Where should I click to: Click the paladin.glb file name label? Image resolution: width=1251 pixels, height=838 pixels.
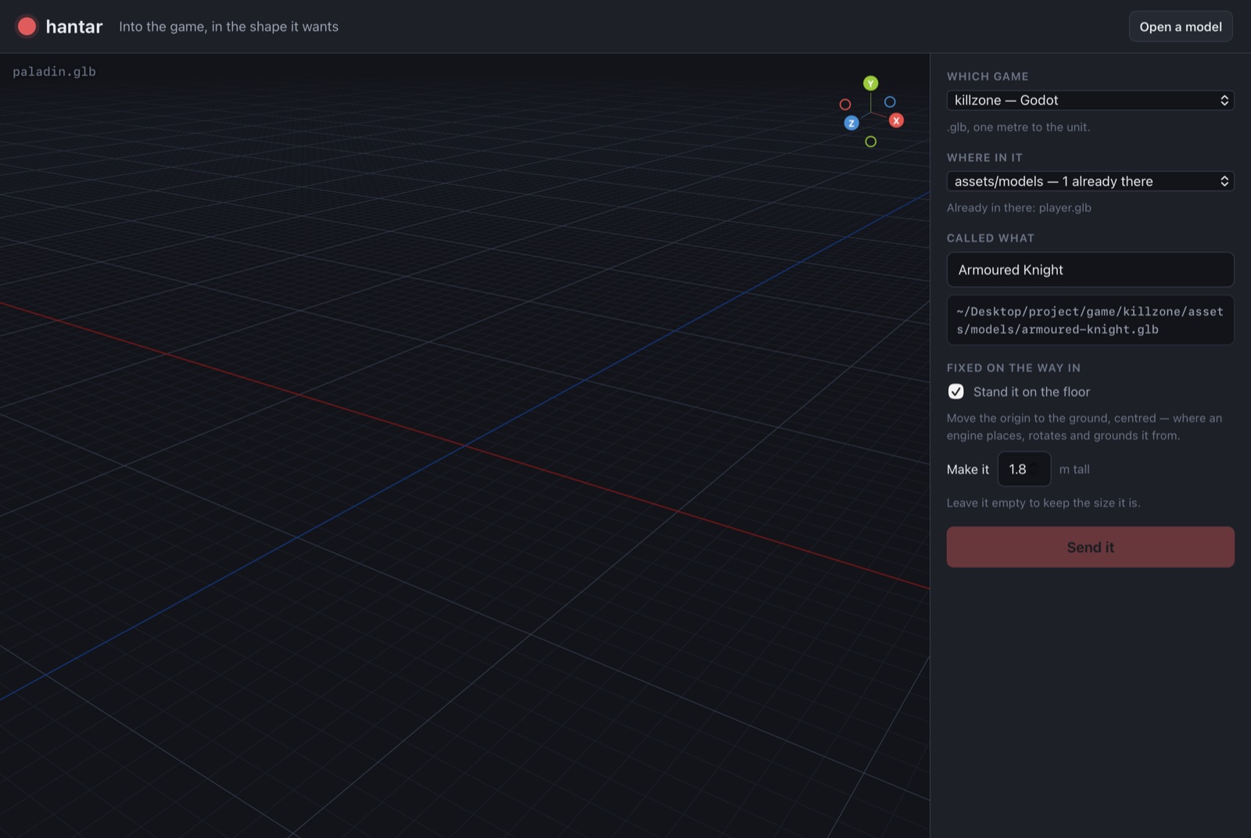(54, 71)
